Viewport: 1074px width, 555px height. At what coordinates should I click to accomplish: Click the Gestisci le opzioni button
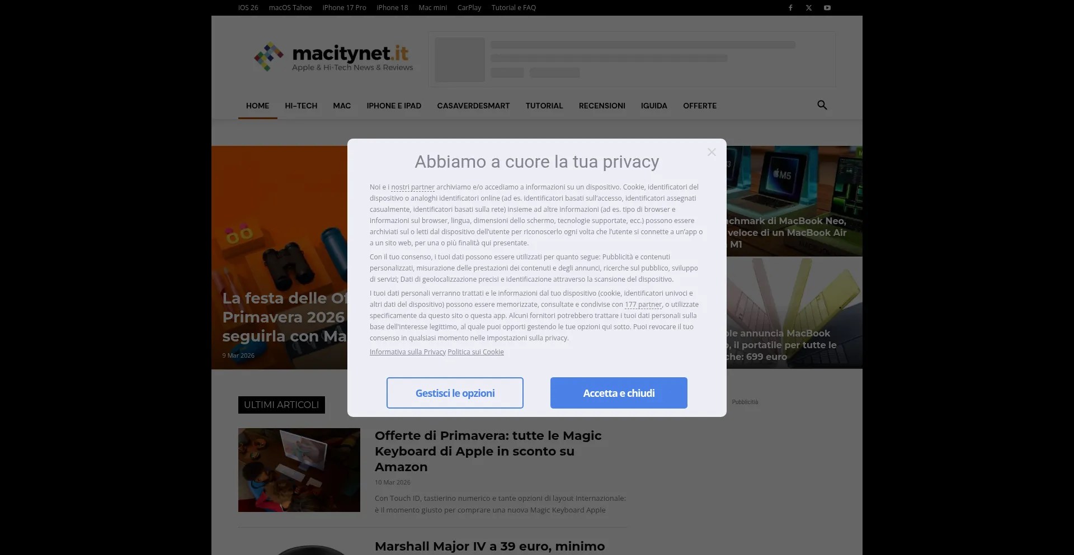pyautogui.click(x=455, y=393)
